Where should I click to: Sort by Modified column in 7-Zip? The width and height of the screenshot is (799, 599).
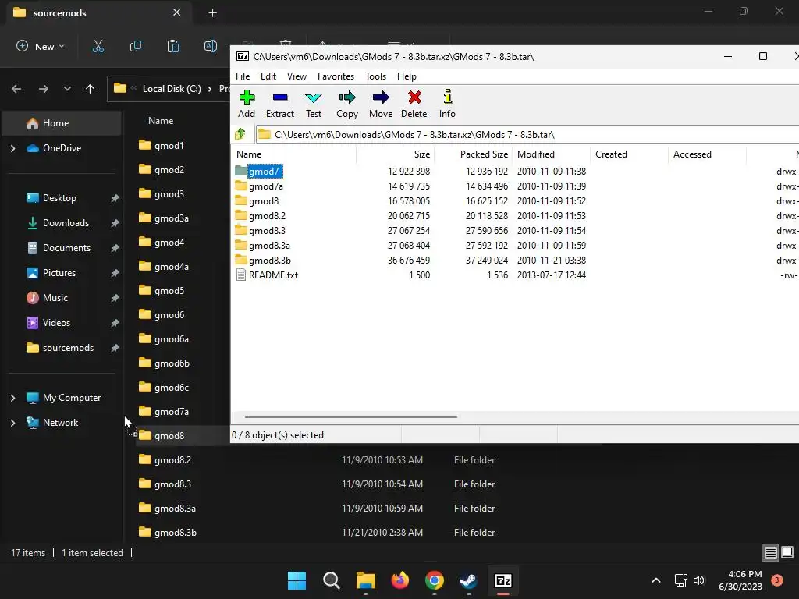click(552, 154)
